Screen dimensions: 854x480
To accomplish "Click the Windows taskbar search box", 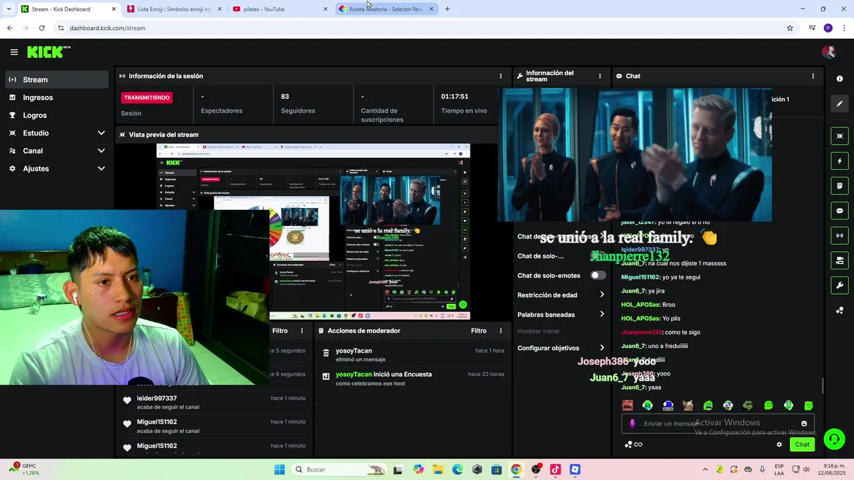I will 340,469.
